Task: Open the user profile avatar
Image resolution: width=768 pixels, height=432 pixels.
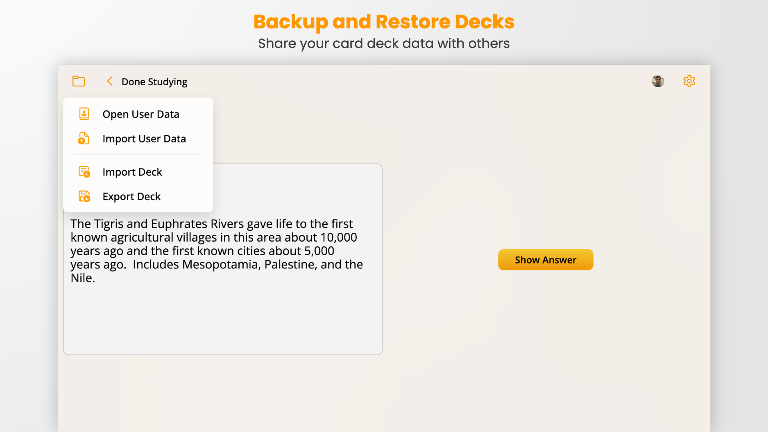Action: click(658, 81)
